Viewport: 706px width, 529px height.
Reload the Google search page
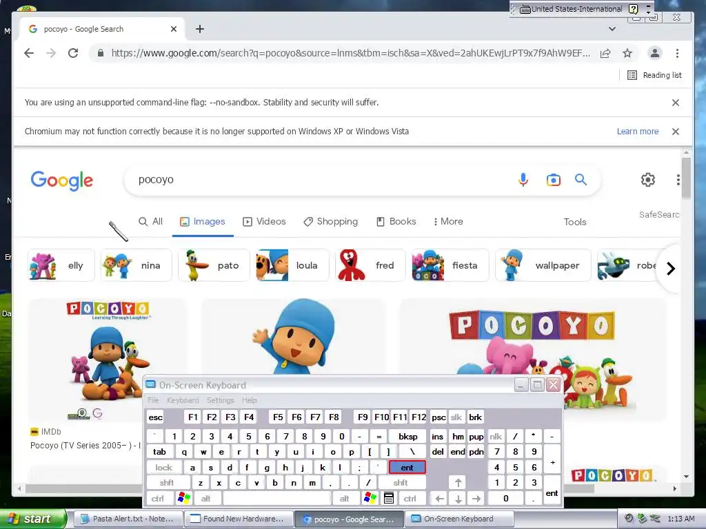tap(73, 53)
